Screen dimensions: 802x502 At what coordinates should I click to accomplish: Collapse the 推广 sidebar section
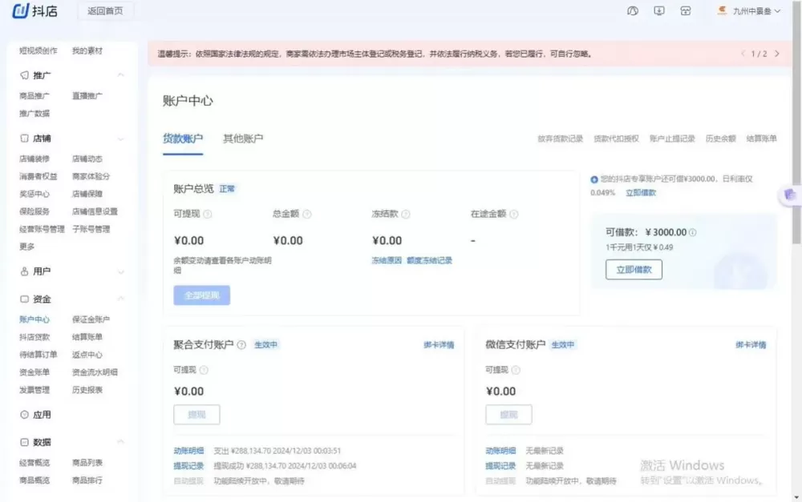pyautogui.click(x=121, y=75)
